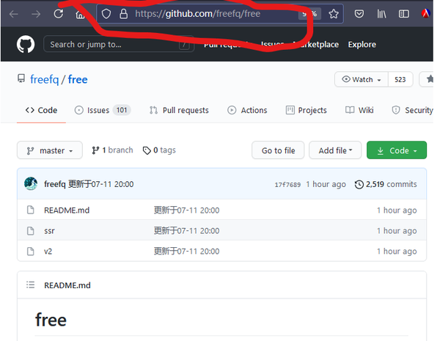Open the v2 file
This screenshot has width=440, height=341.
click(48, 252)
